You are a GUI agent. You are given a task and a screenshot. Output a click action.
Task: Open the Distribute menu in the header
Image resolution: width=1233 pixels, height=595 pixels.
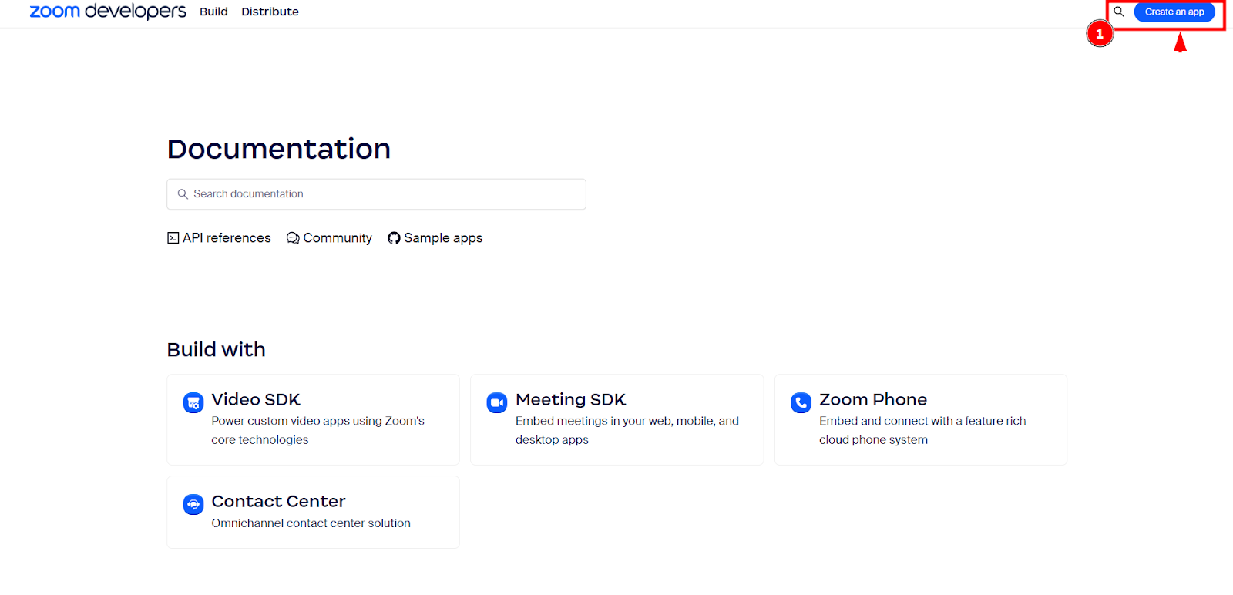pyautogui.click(x=270, y=12)
